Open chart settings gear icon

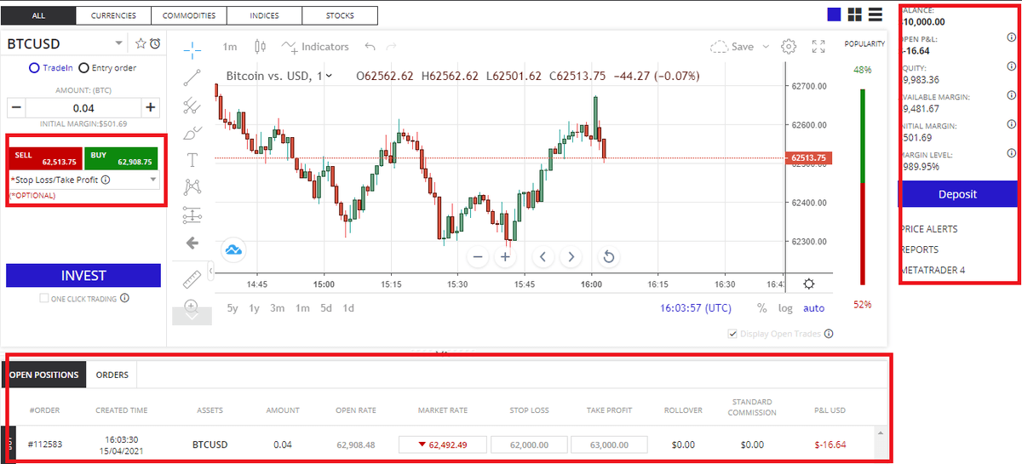tap(789, 46)
